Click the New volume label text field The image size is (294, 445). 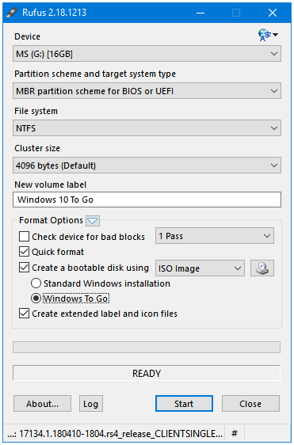click(x=147, y=200)
